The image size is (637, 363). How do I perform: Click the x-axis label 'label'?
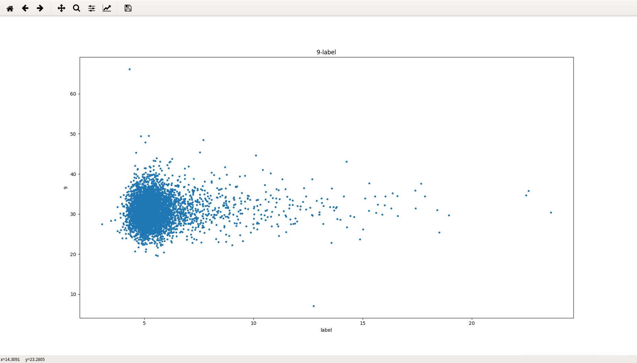pos(326,330)
